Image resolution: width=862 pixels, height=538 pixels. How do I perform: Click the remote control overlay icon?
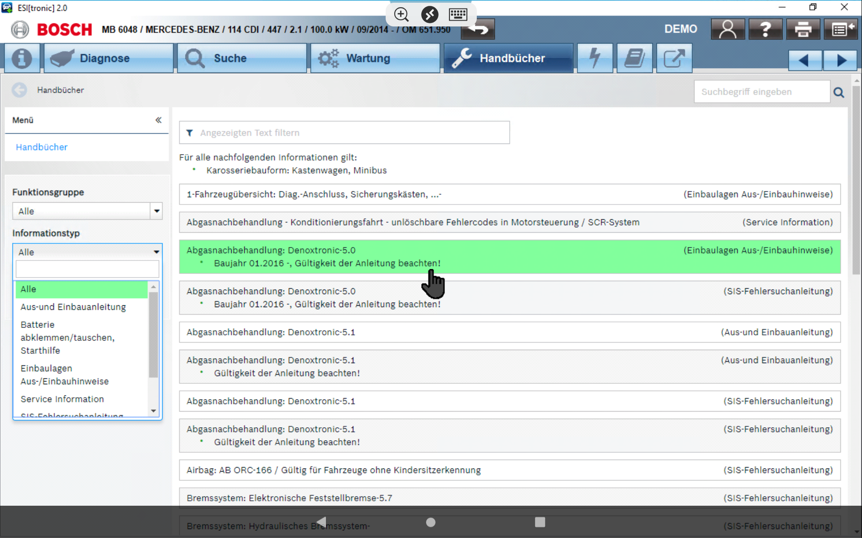(x=430, y=14)
